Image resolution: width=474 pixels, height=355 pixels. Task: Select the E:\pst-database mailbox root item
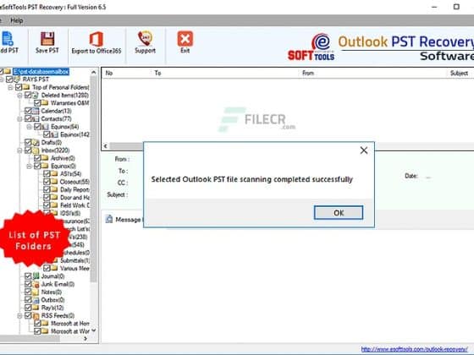41,72
